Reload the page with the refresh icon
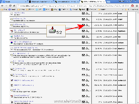139x104 pixels. pyautogui.click(x=10, y=6)
